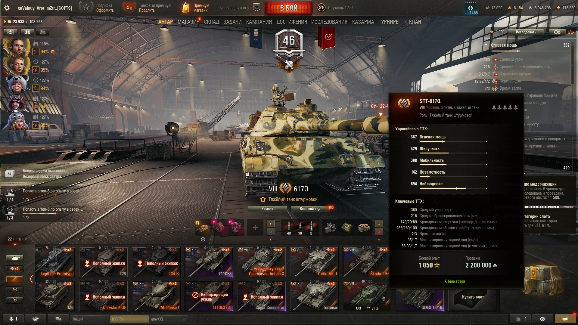
Task: Click the shell slot with 40 rounds
Action: [289, 228]
